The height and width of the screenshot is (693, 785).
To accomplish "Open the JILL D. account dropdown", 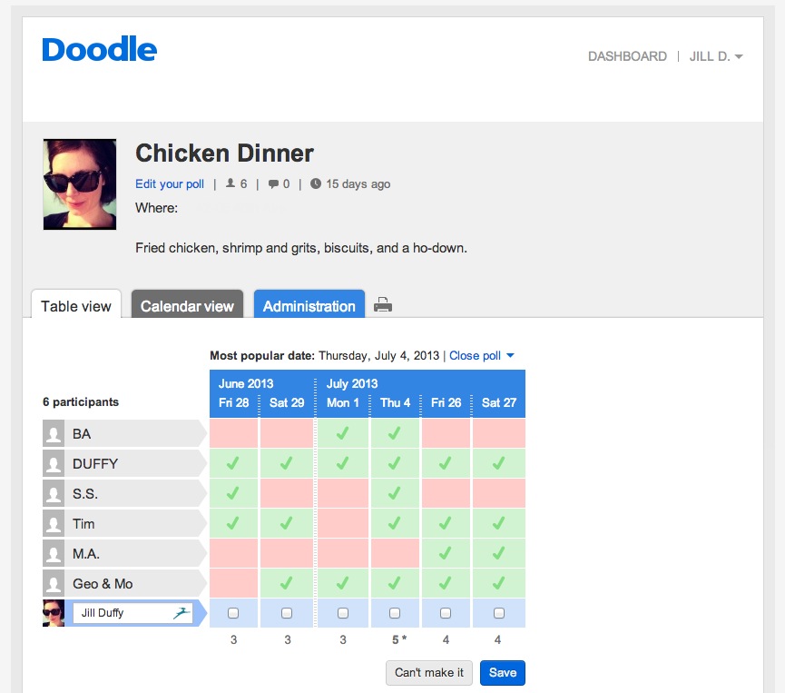I will pyautogui.click(x=716, y=55).
